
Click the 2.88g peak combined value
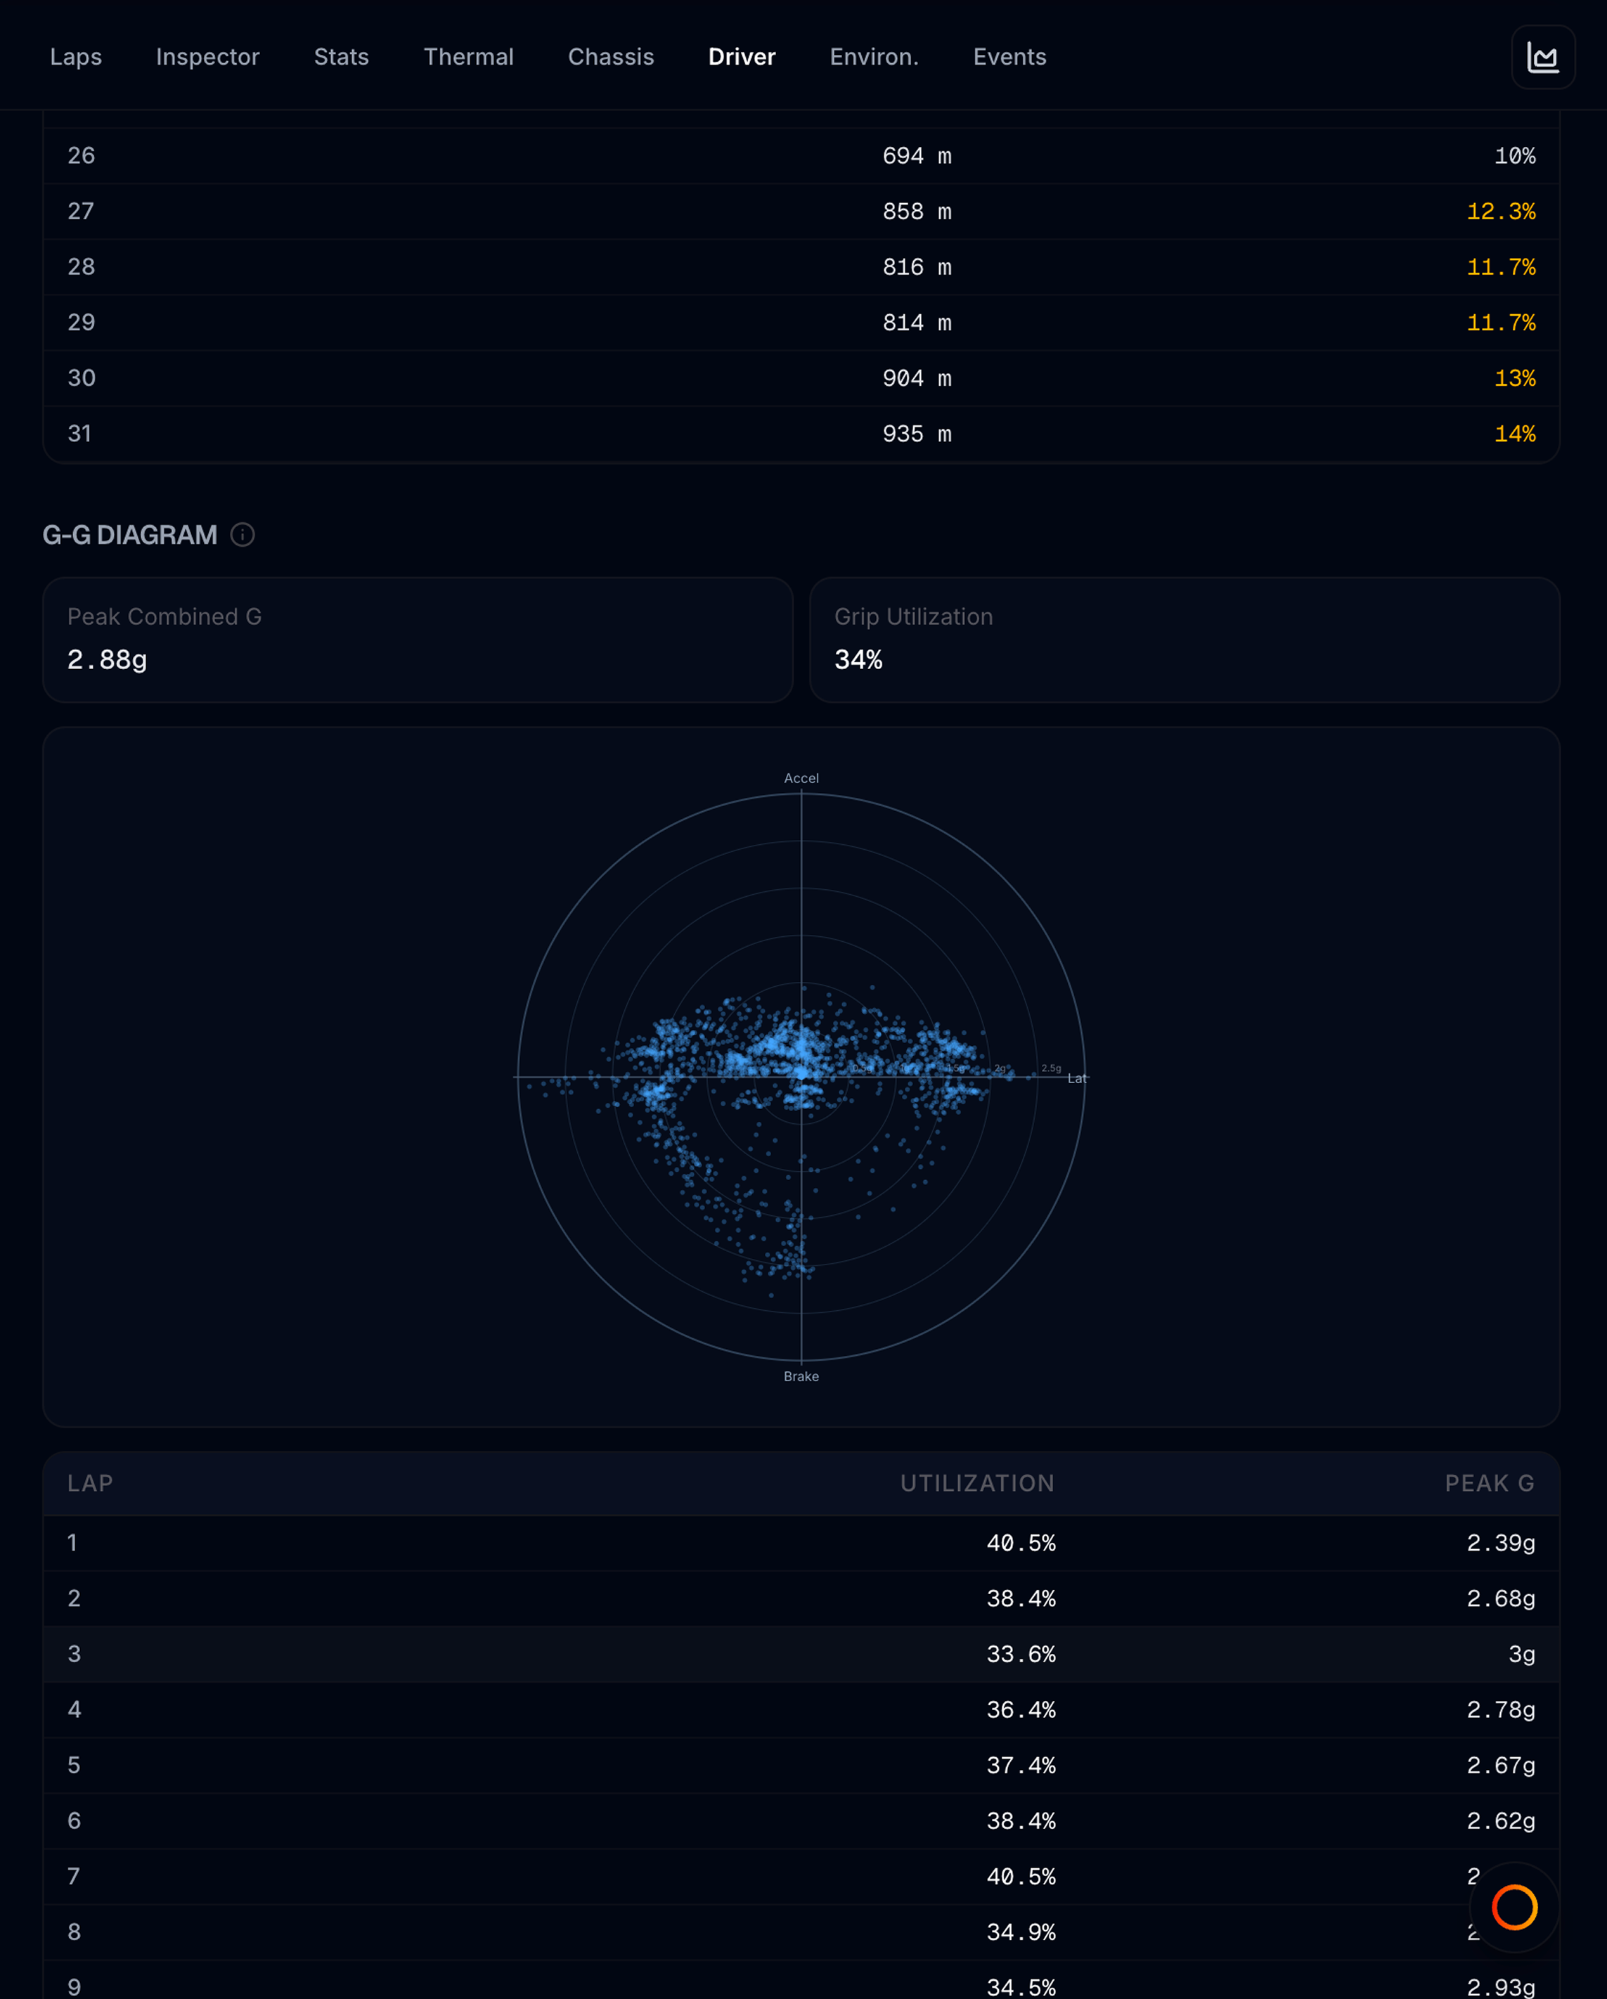click(107, 659)
